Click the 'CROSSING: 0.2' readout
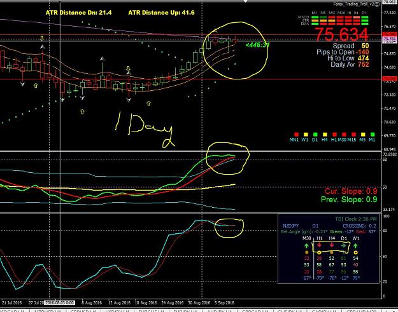 pyautogui.click(x=359, y=226)
